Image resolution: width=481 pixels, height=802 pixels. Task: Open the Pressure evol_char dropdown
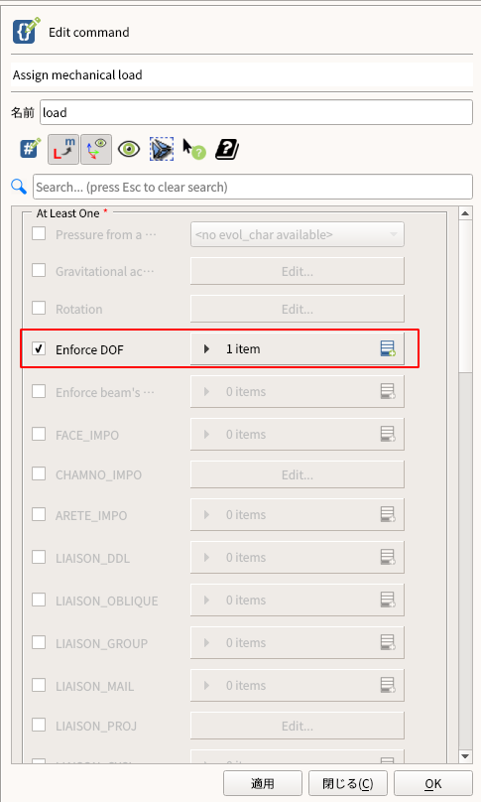298,235
